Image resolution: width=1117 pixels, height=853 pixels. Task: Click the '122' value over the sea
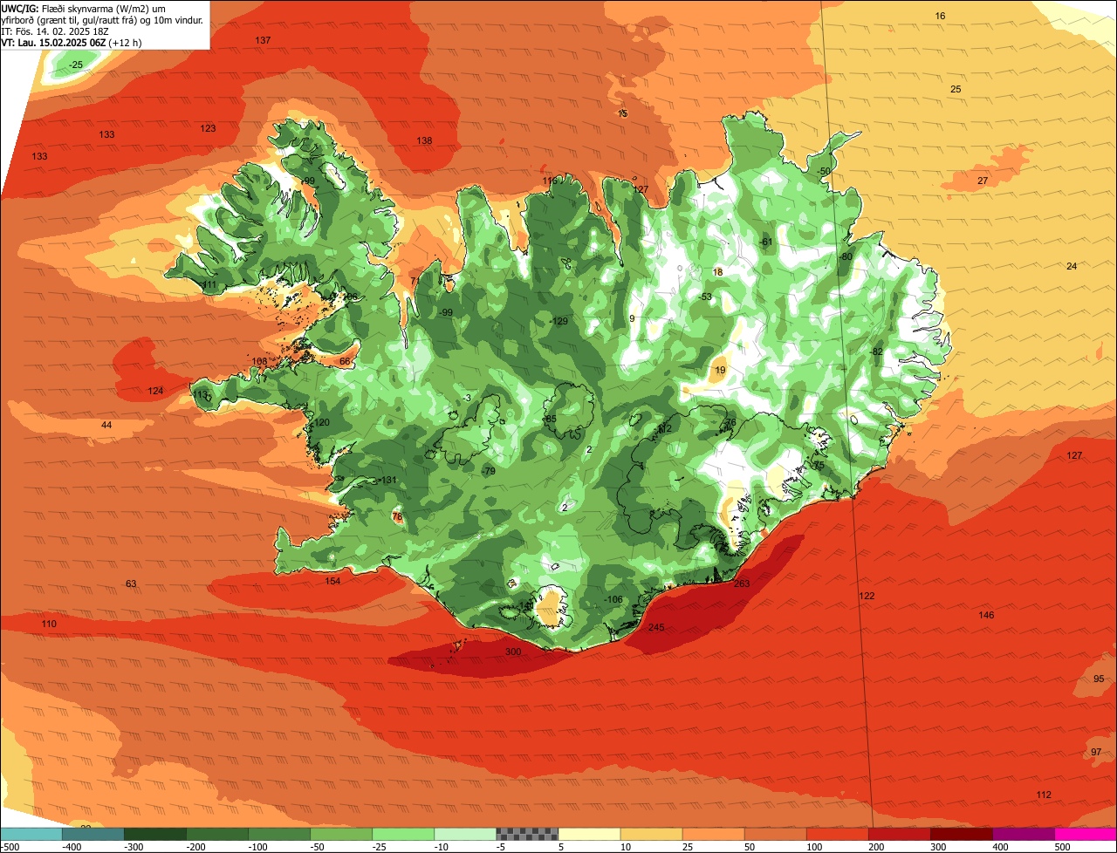(867, 596)
